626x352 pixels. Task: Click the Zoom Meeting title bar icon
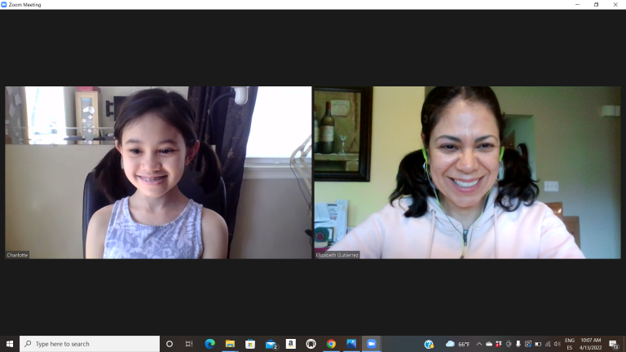click(4, 4)
